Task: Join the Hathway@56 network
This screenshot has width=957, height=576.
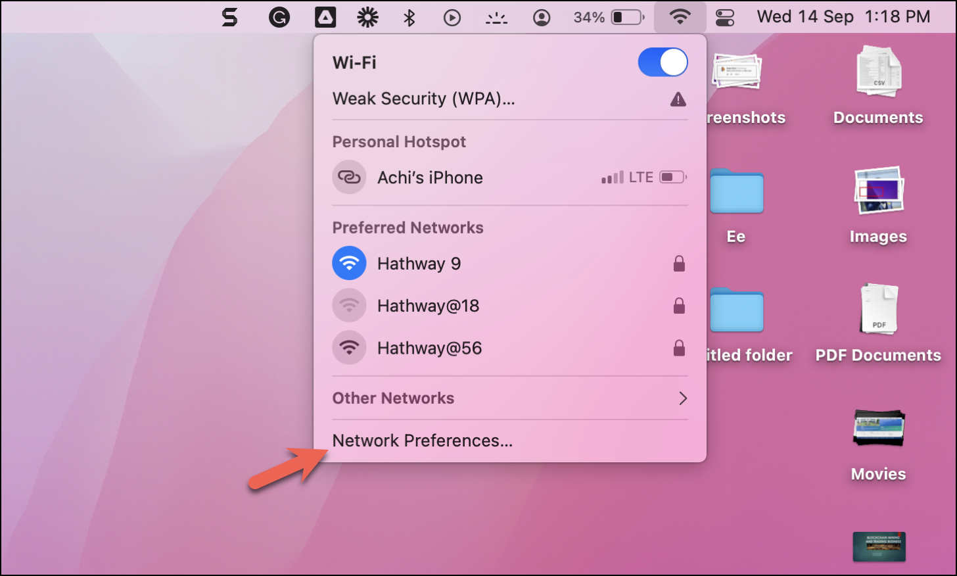Action: tap(510, 348)
